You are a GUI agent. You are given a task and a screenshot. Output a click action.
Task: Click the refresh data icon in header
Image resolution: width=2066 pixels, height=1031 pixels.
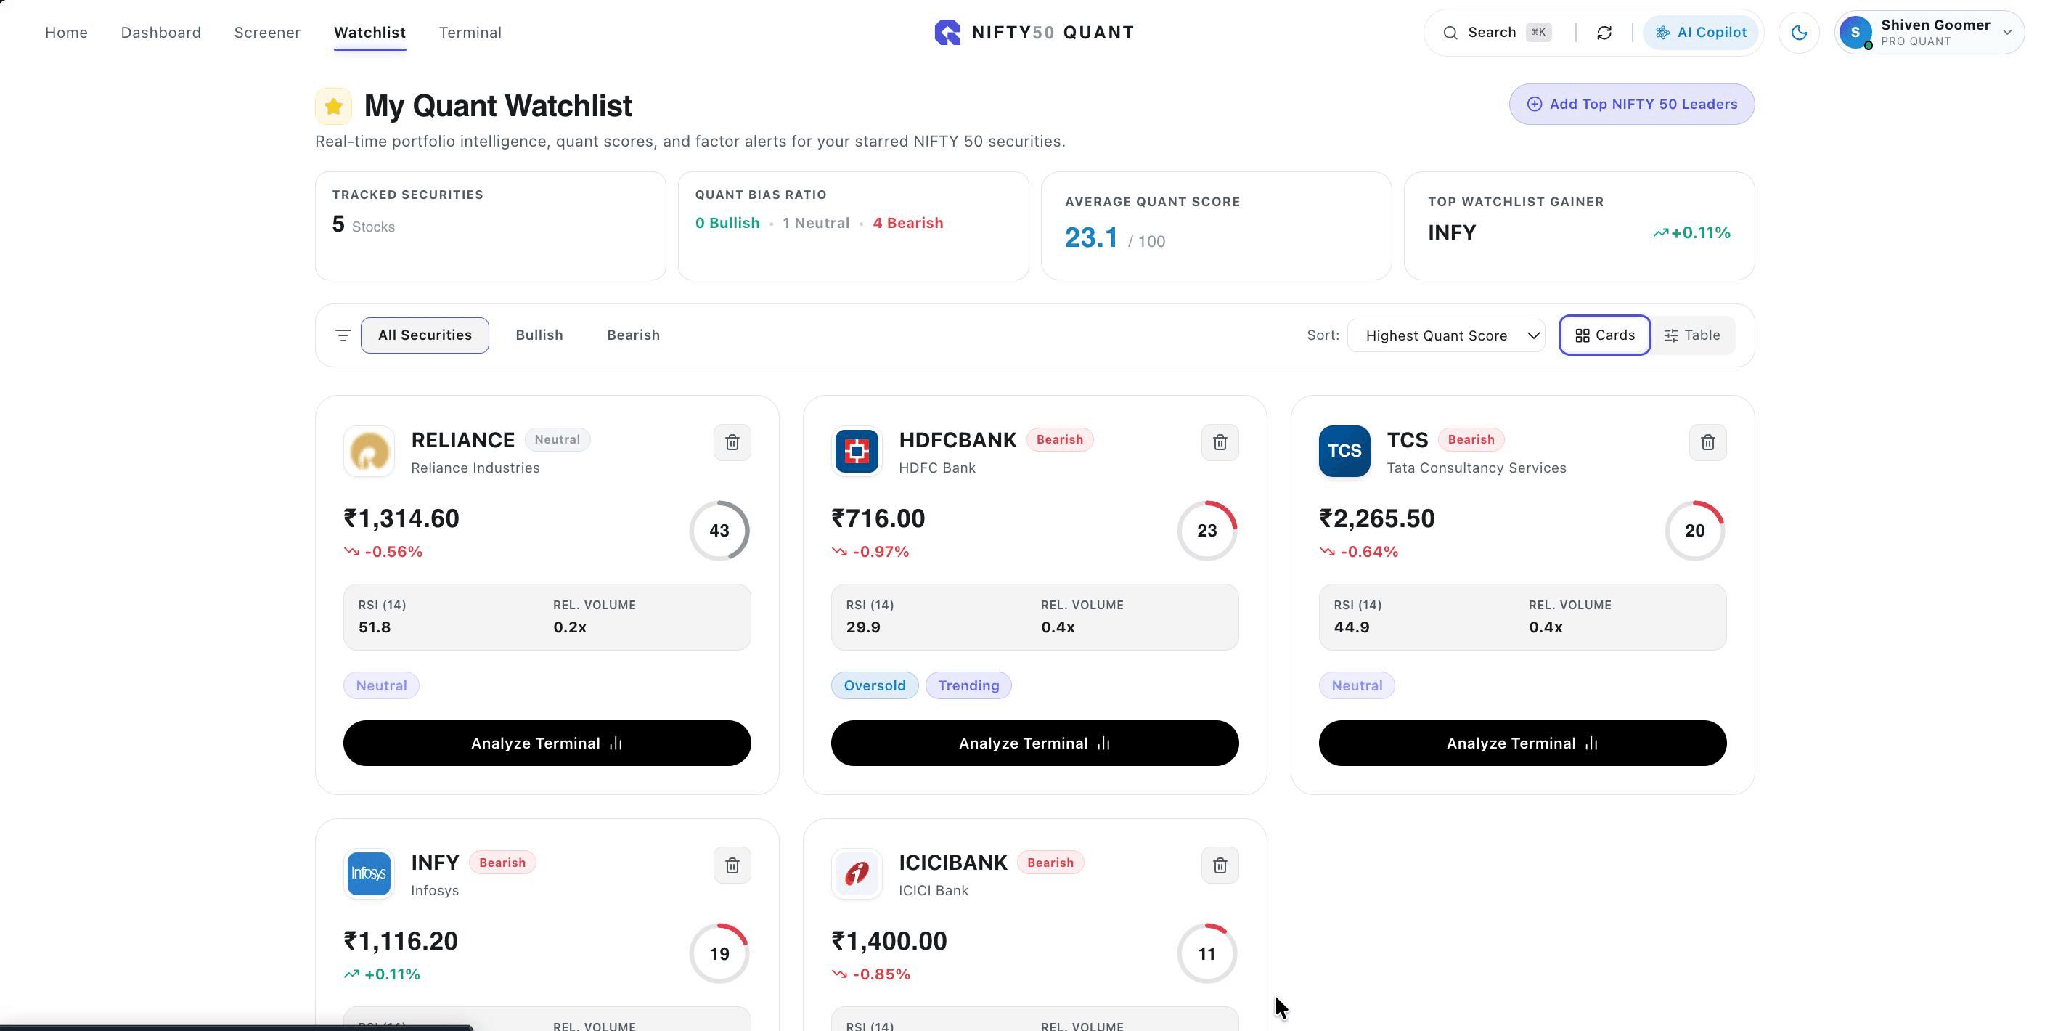coord(1604,33)
